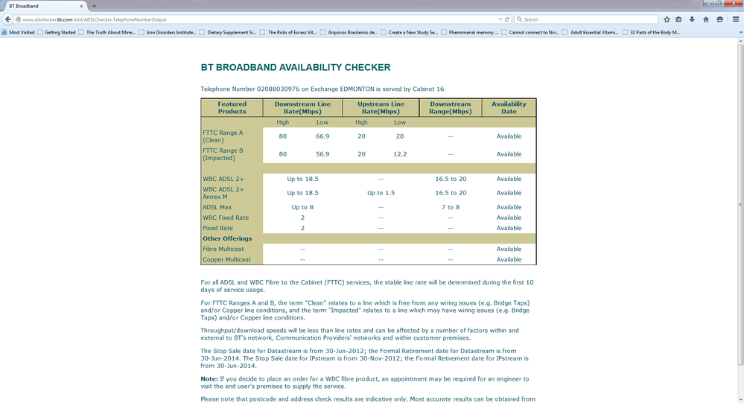Screen dimensions: 744x403
Task: Click the WBC Fixed Rate row label
Action: tap(226, 218)
